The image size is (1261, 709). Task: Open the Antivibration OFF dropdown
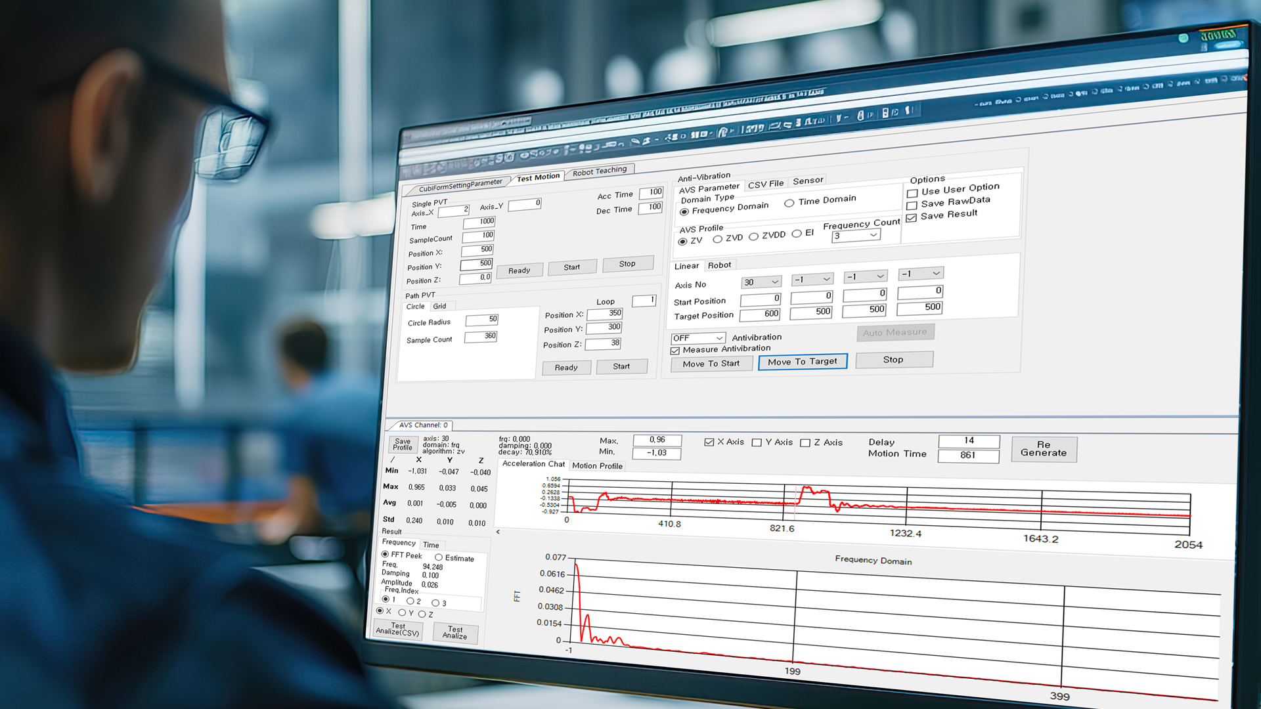coord(697,338)
